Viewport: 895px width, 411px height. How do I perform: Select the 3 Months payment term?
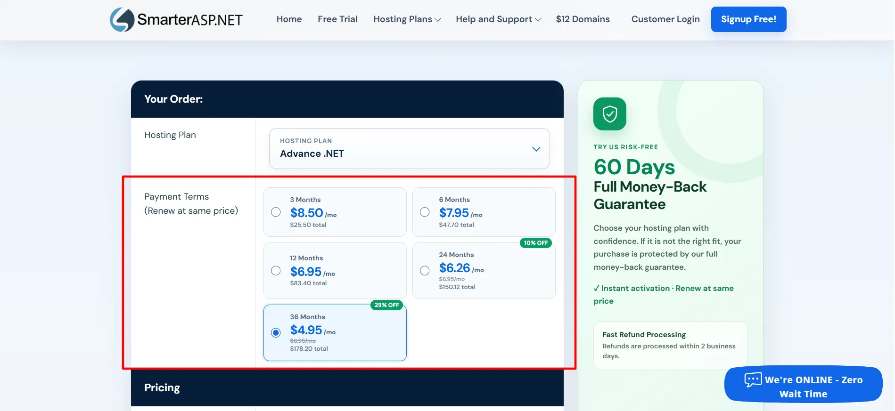[335, 212]
